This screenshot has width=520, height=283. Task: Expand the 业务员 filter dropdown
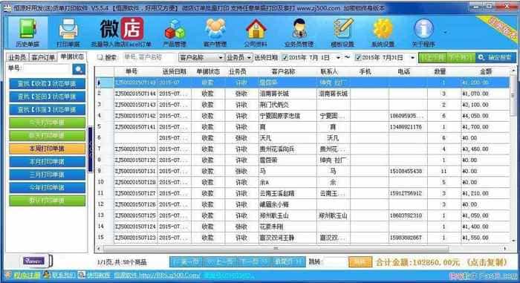(x=248, y=58)
